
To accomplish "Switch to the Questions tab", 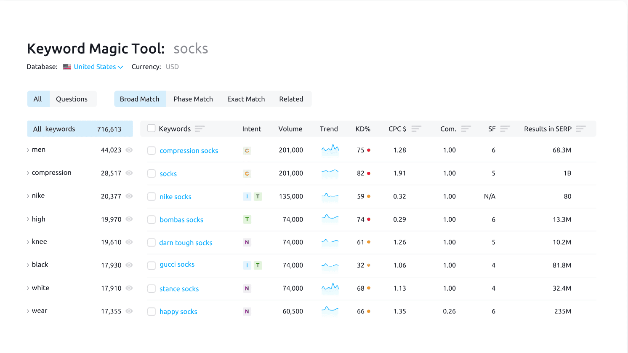I will pos(71,99).
